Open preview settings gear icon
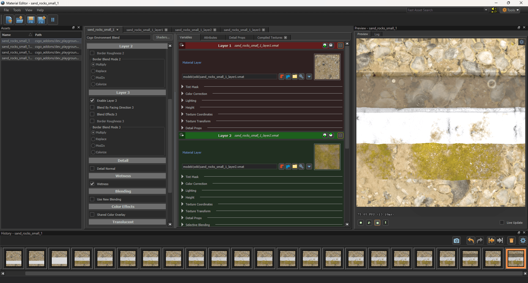The width and height of the screenshot is (528, 283). pos(521,42)
